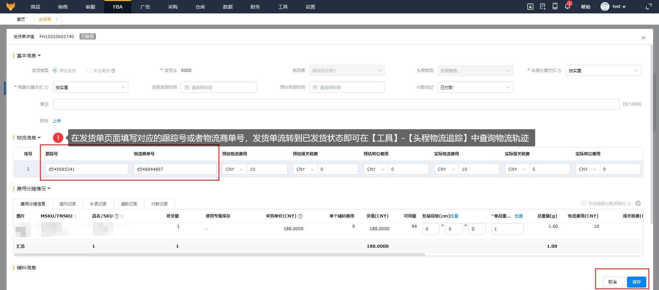This screenshot has width=659, height=290.
Task: Click the 上传 attachment link
Action: [57, 121]
